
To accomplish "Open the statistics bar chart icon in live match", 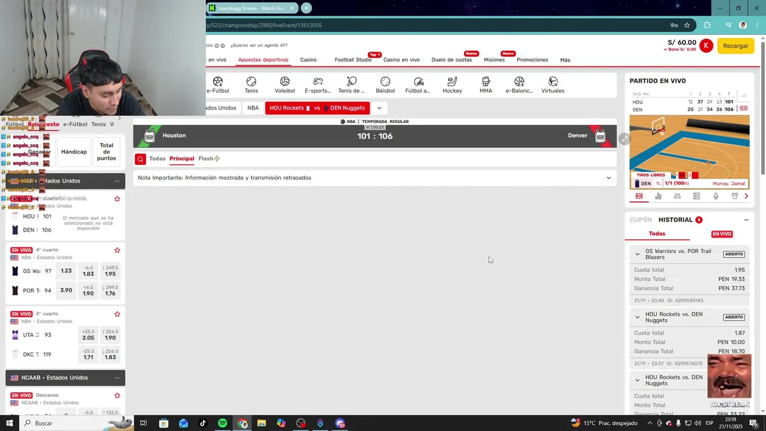I will point(658,196).
